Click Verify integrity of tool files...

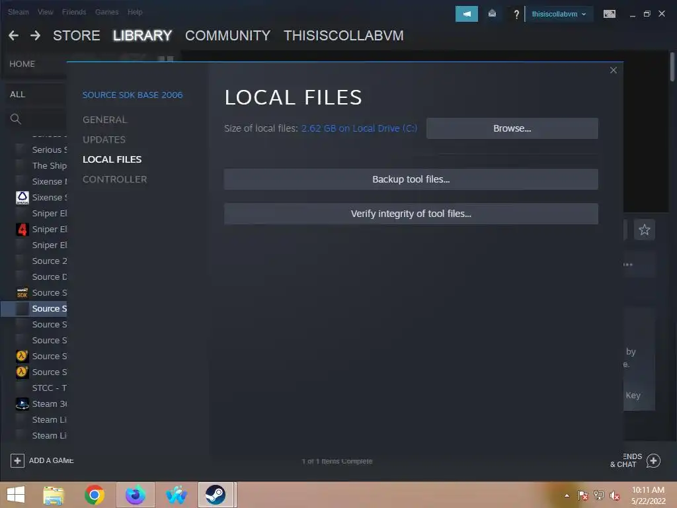(411, 214)
